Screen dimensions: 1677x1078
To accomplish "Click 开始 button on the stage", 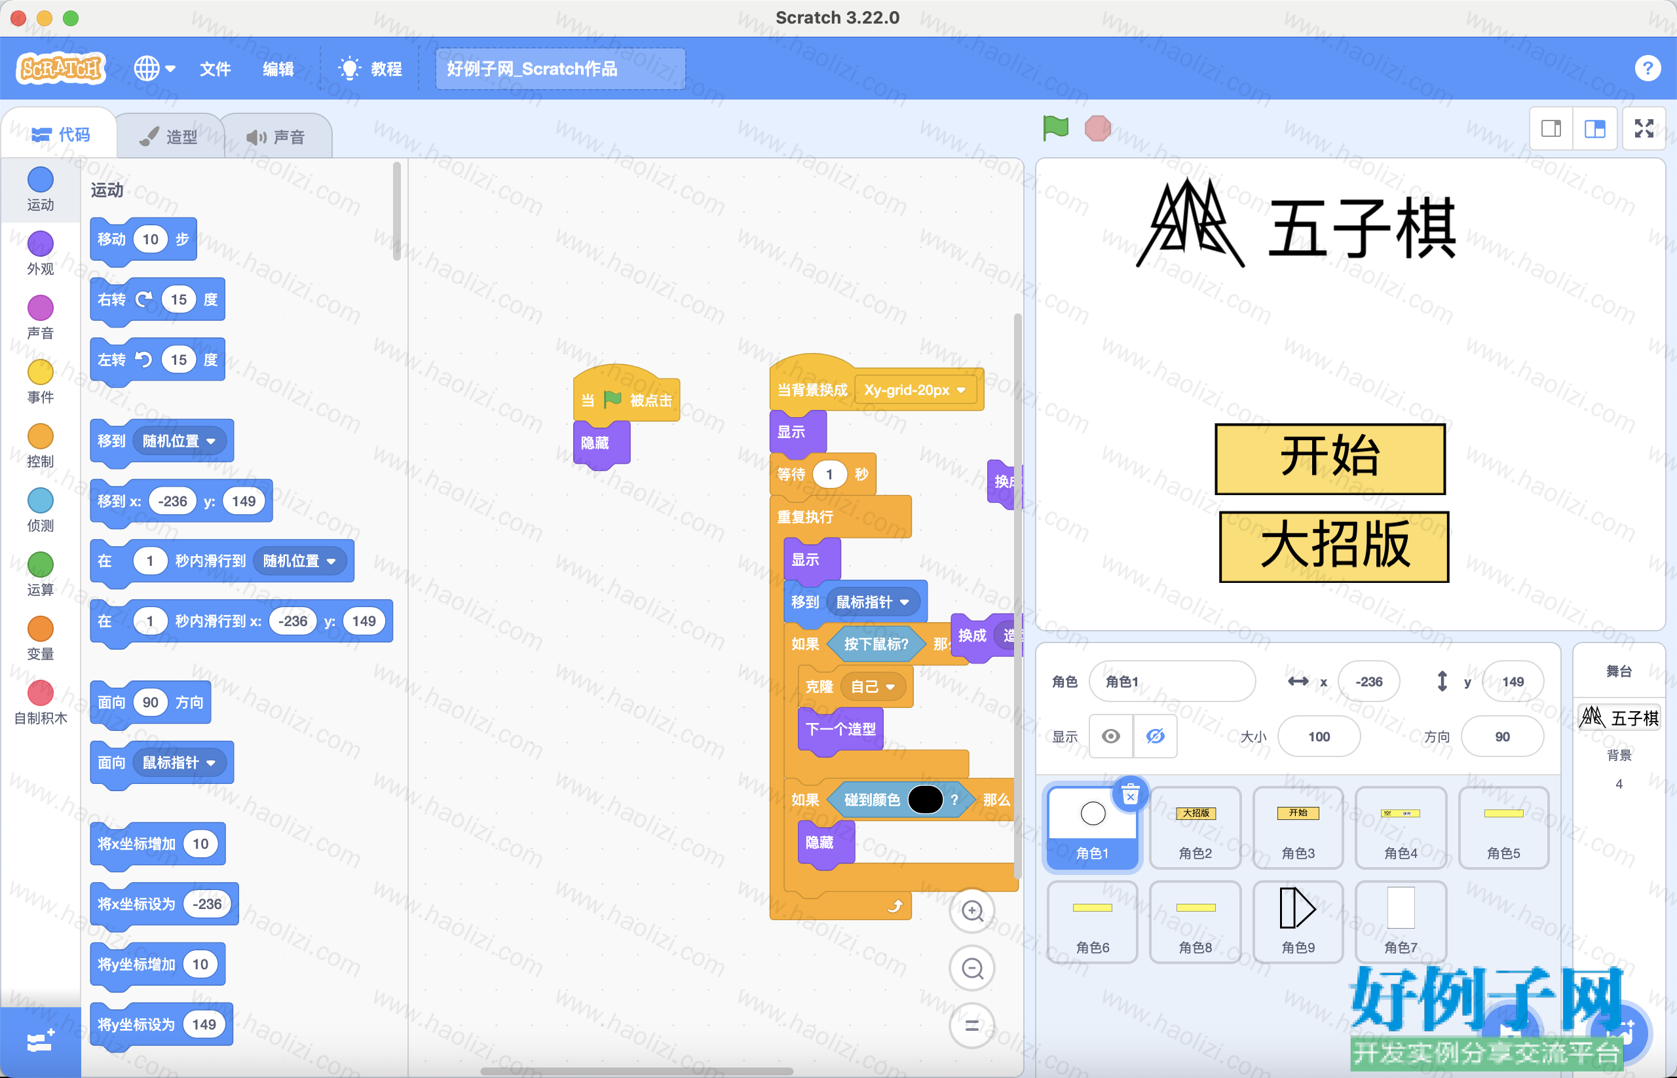I will 1330,458.
